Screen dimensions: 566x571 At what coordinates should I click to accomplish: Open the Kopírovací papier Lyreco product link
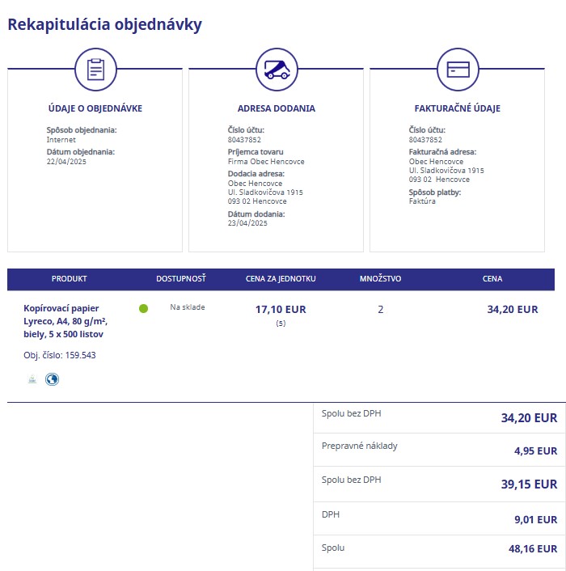click(64, 321)
